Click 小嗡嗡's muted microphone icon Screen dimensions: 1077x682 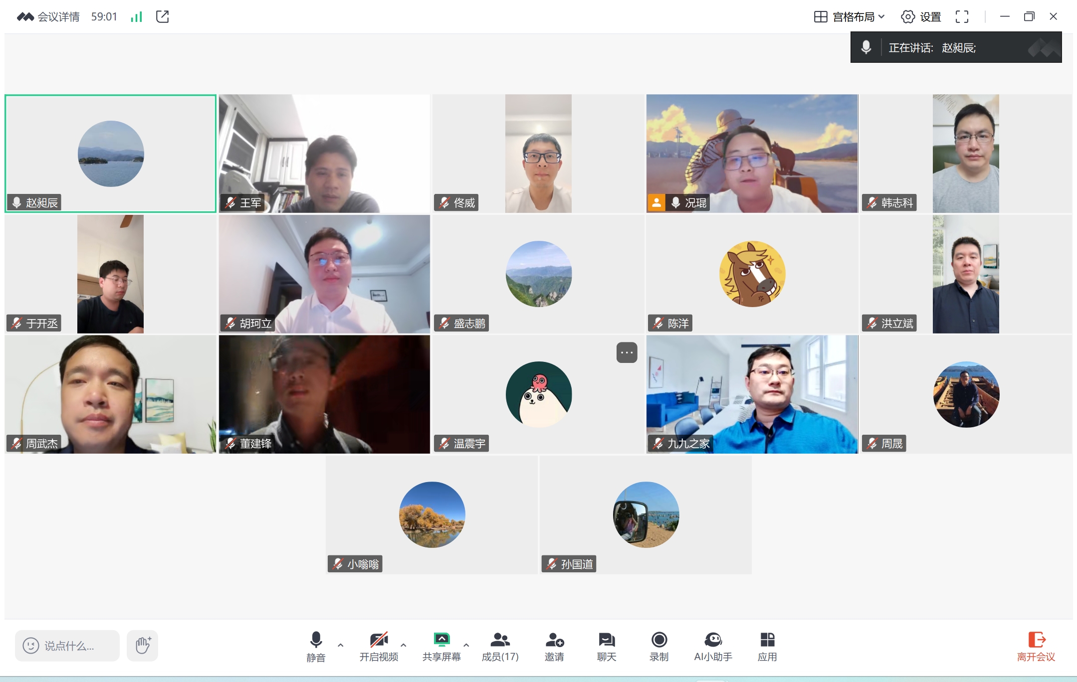pyautogui.click(x=337, y=564)
